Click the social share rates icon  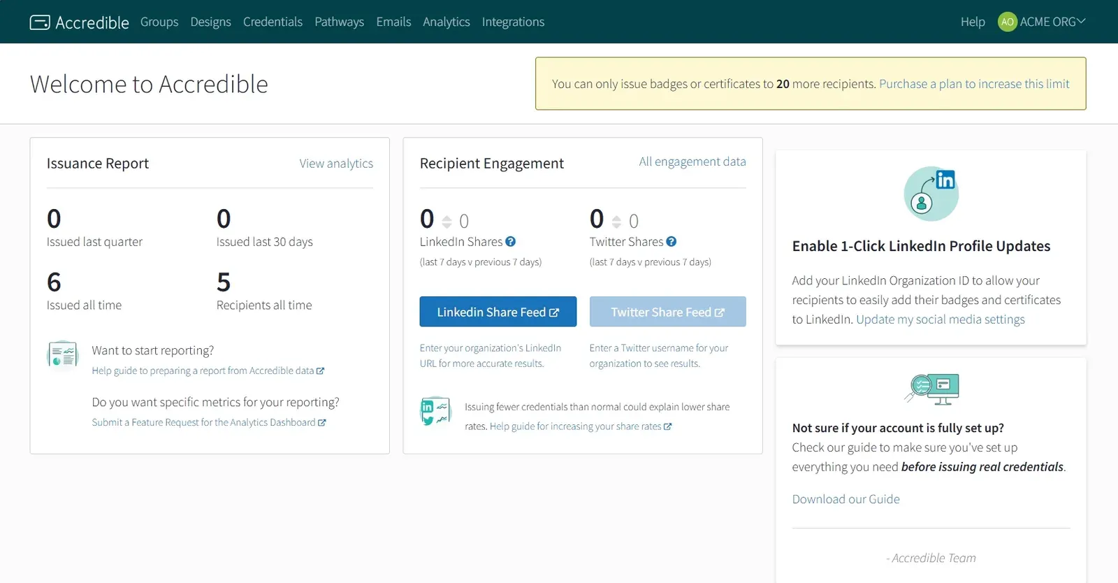[435, 411]
